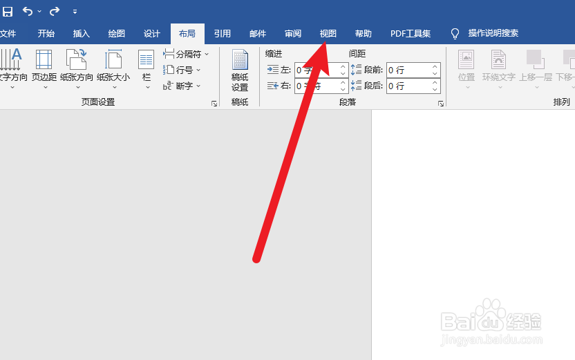This screenshot has height=360, width=575.
Task: Switch to the 邮件 tab
Action: (258, 34)
